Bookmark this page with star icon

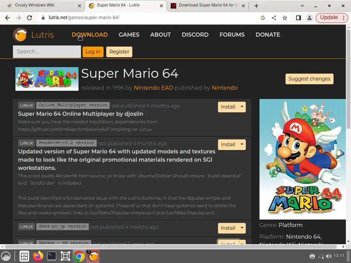(x=285, y=18)
